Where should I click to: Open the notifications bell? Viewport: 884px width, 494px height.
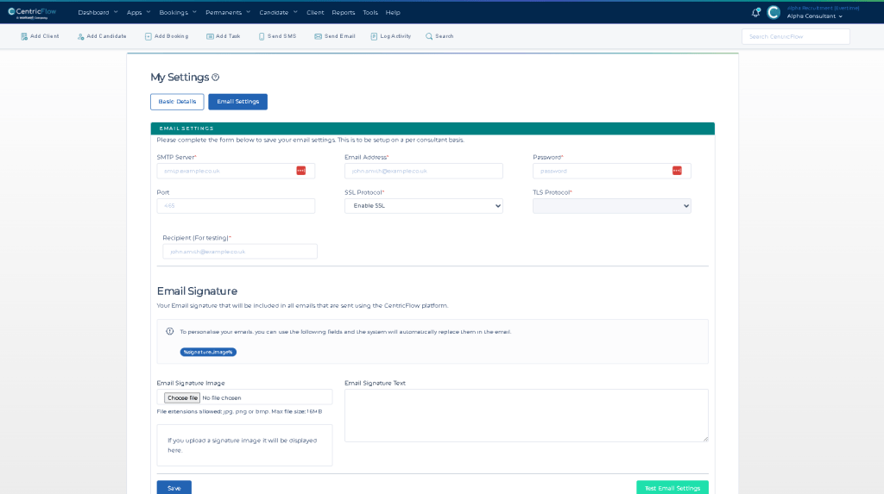[x=756, y=12]
